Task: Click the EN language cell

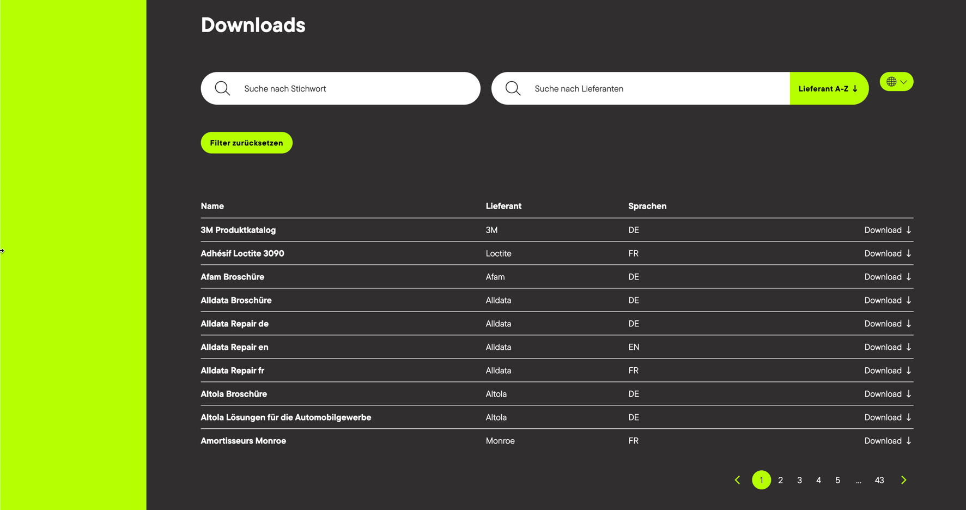Action: pos(634,347)
